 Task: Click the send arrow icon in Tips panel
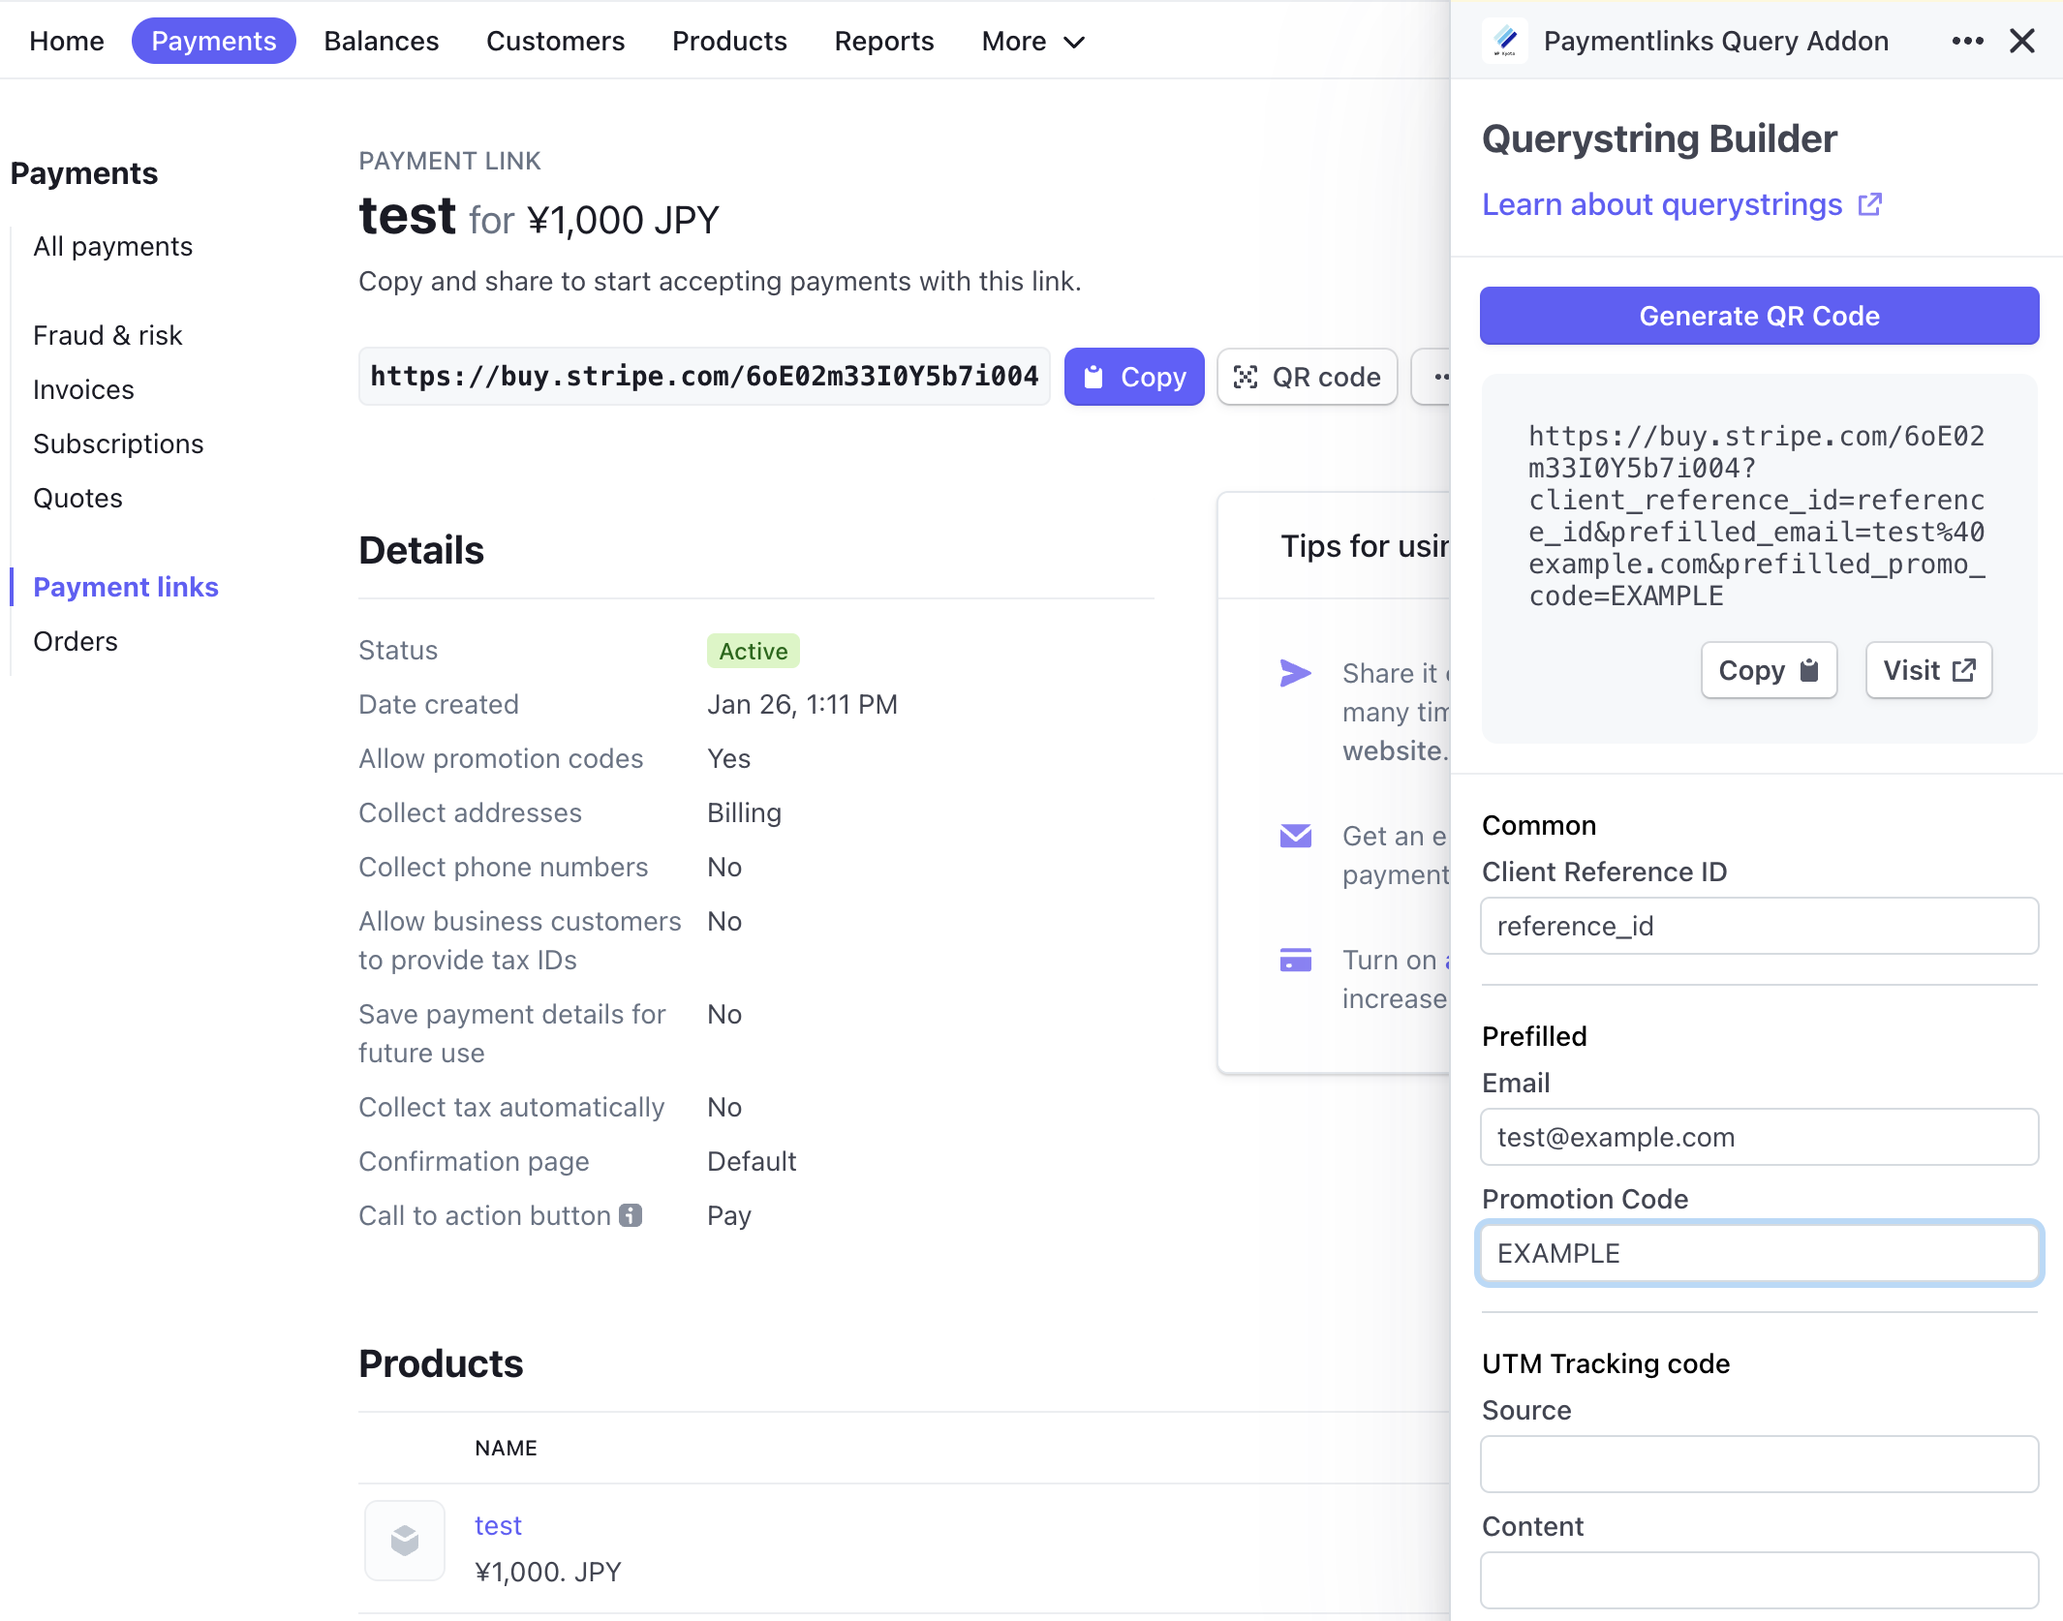point(1295,672)
